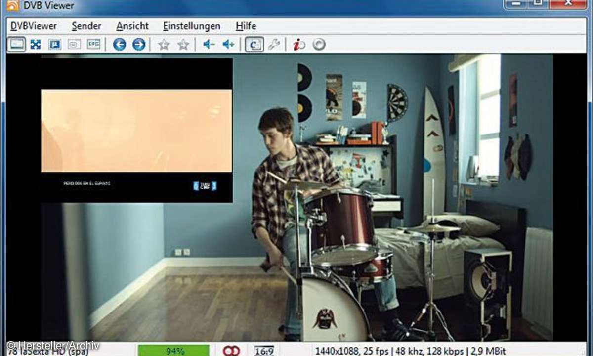Image resolution: width=593 pixels, height=356 pixels.
Task: Click the window mode display icon
Action: (x=17, y=44)
